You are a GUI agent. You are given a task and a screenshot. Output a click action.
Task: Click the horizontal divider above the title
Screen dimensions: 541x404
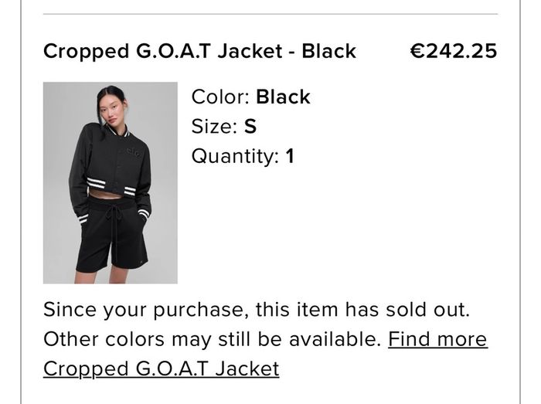coord(270,14)
